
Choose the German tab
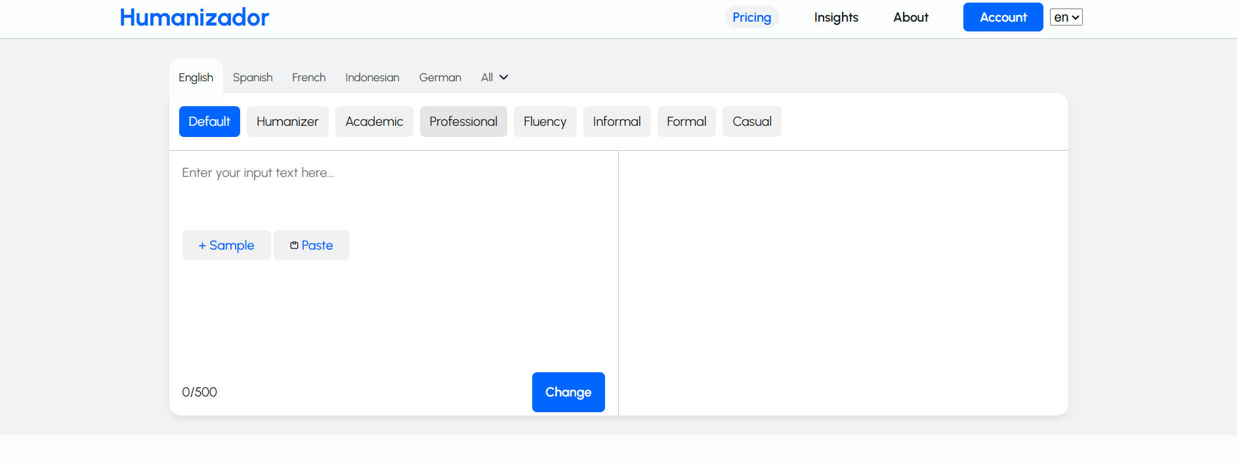[440, 77]
